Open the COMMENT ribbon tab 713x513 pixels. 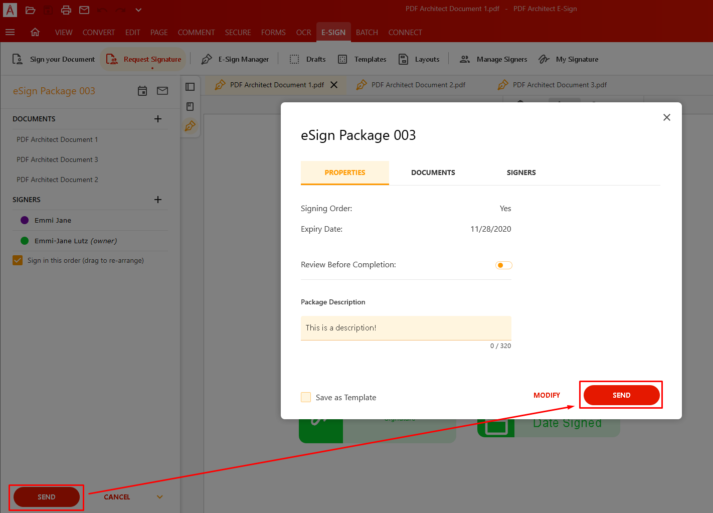pos(196,32)
